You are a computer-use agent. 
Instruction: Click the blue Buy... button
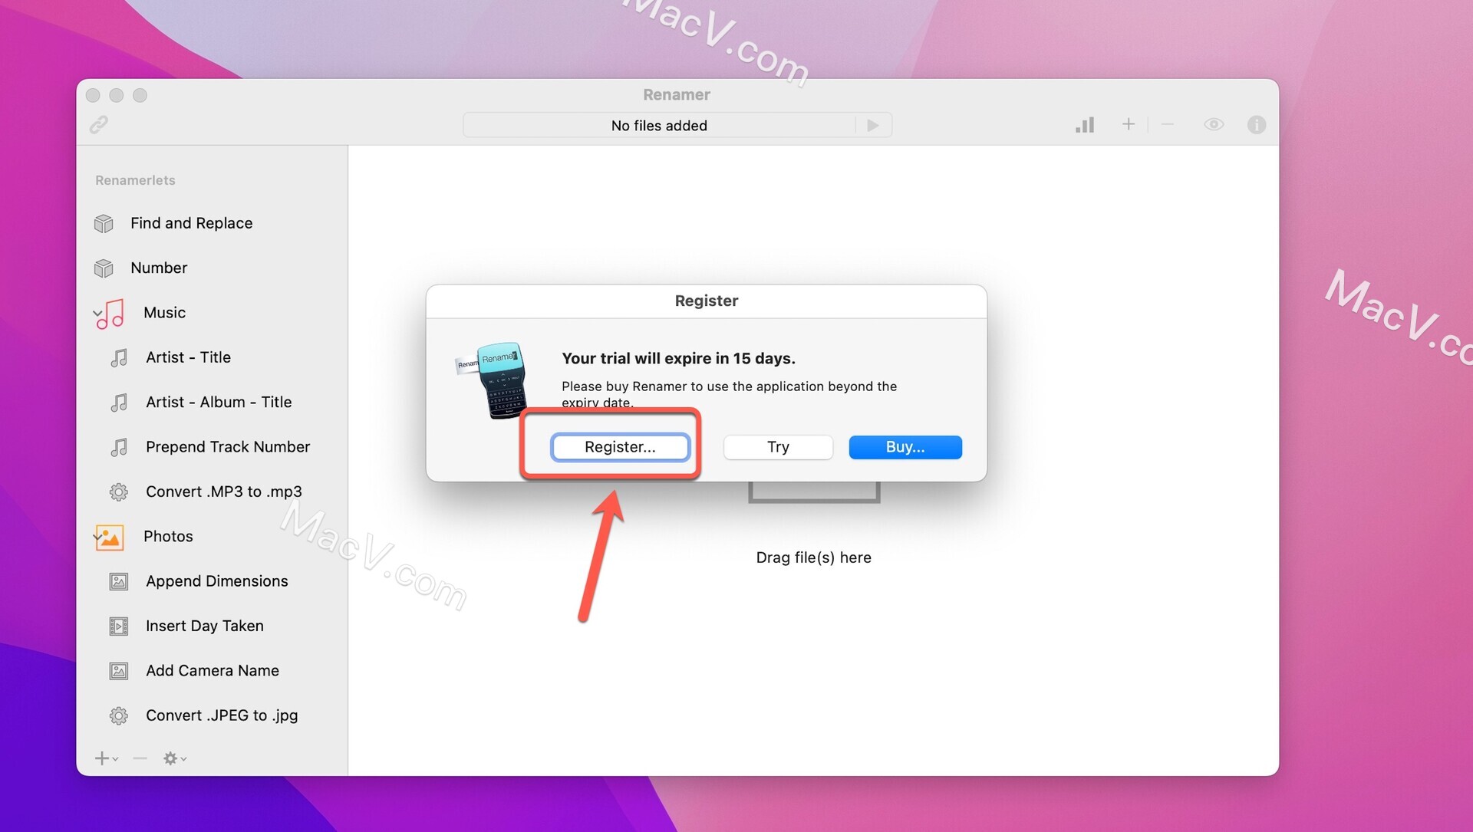click(x=905, y=447)
